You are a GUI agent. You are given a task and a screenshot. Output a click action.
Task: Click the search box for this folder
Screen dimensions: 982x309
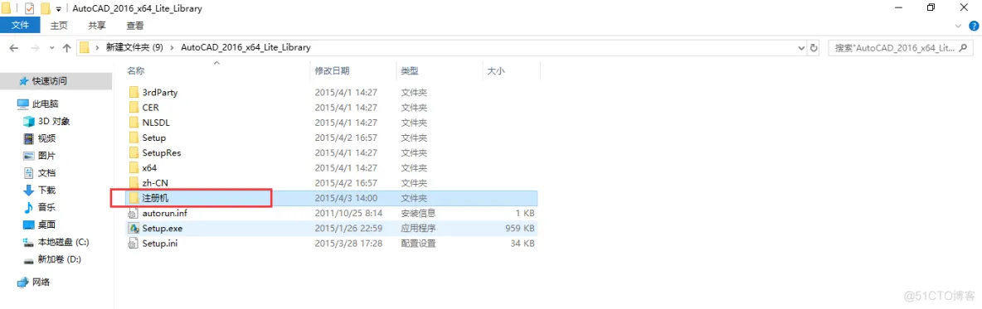(x=902, y=47)
